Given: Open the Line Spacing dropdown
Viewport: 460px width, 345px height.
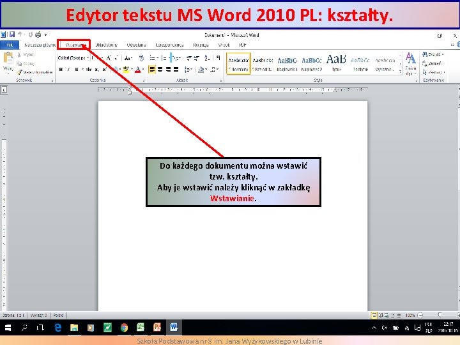Looking at the screenshot, I should click(x=188, y=70).
